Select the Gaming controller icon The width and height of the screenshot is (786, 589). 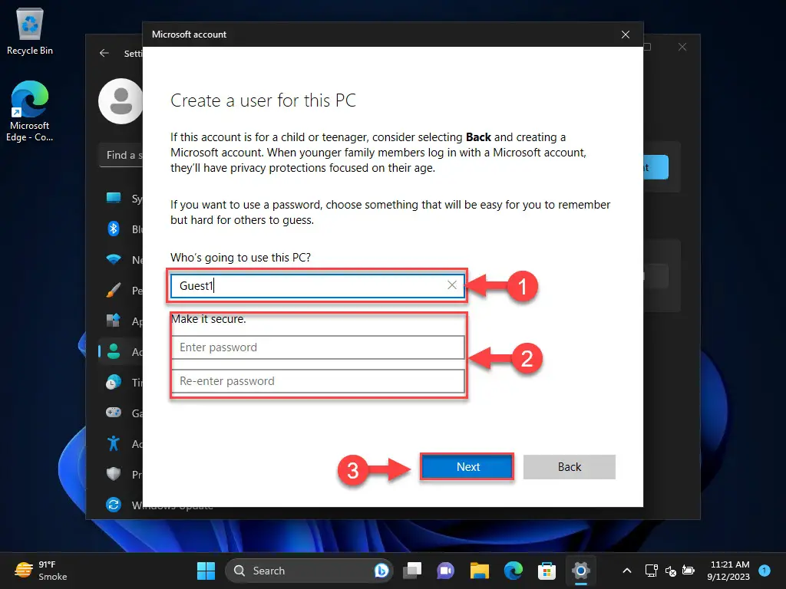coord(114,413)
